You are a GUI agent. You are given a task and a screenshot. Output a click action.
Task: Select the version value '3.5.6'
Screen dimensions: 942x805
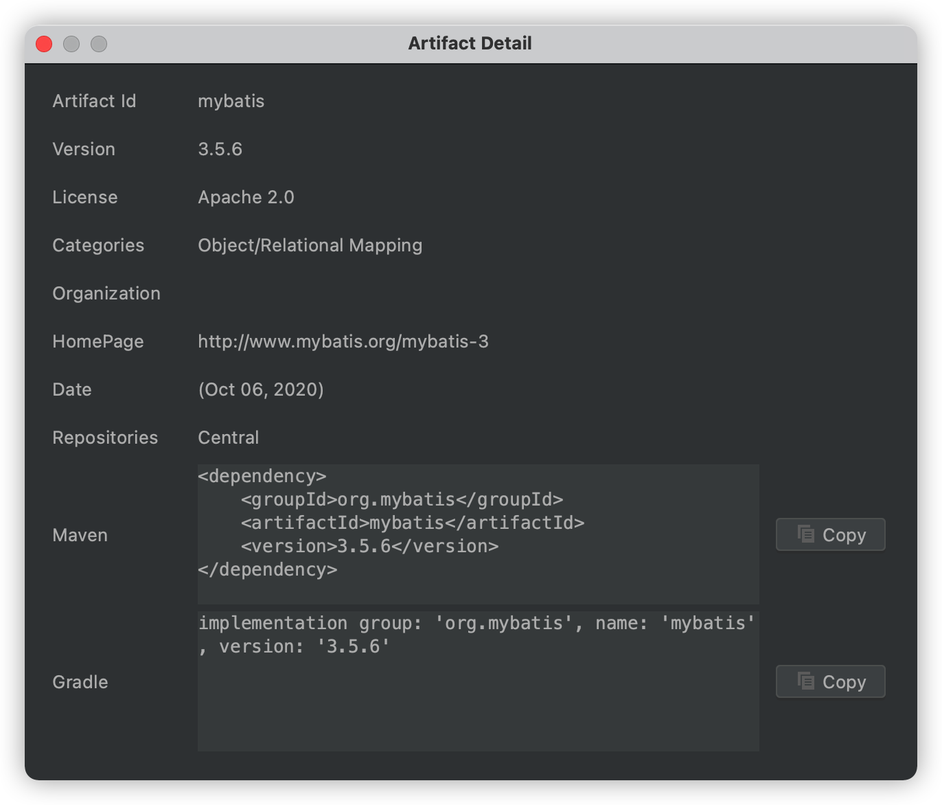220,149
